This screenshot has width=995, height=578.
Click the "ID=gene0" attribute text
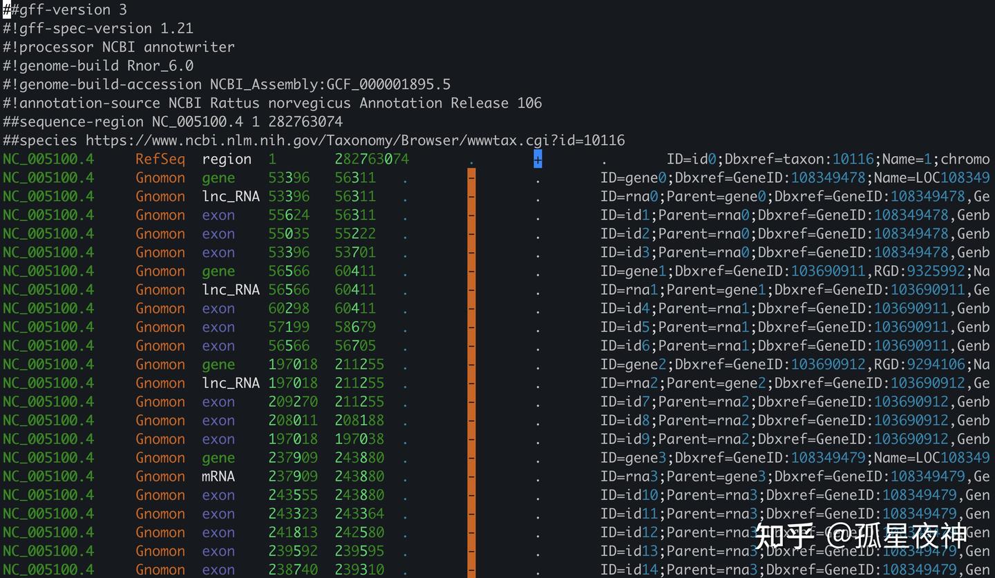[x=634, y=177]
